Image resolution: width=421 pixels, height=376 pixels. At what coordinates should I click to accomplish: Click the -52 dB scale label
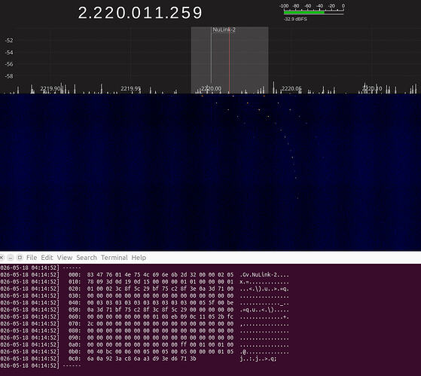pyautogui.click(x=9, y=40)
